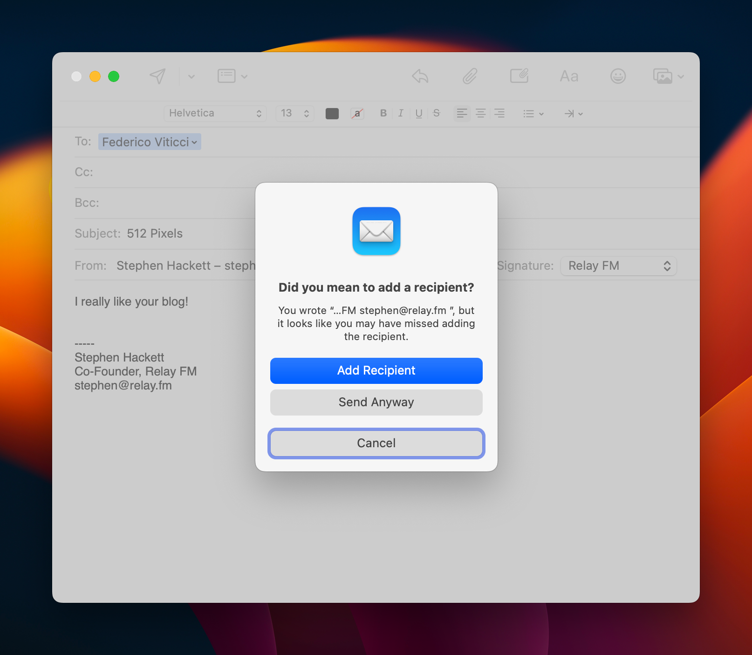Click the 'Stephen Hackett' signature name line

pyautogui.click(x=119, y=357)
